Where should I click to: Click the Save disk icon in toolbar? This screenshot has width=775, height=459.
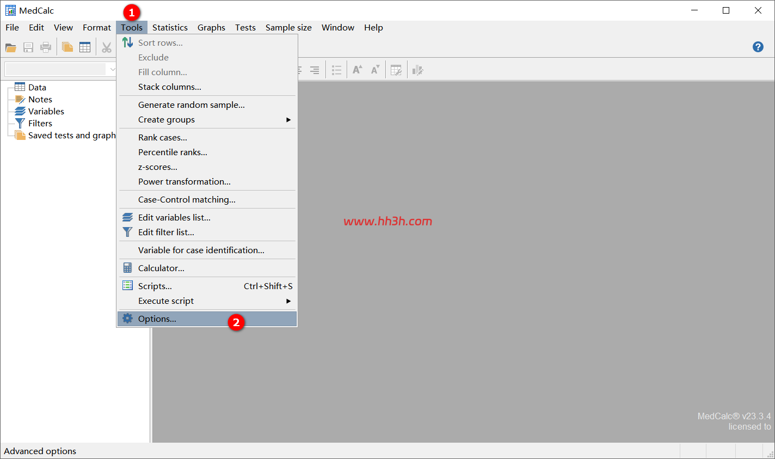[28, 47]
